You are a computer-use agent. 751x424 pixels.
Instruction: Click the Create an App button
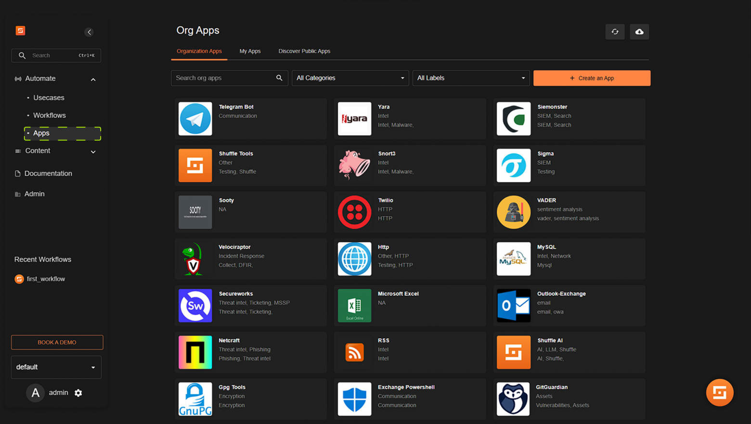[x=592, y=78]
